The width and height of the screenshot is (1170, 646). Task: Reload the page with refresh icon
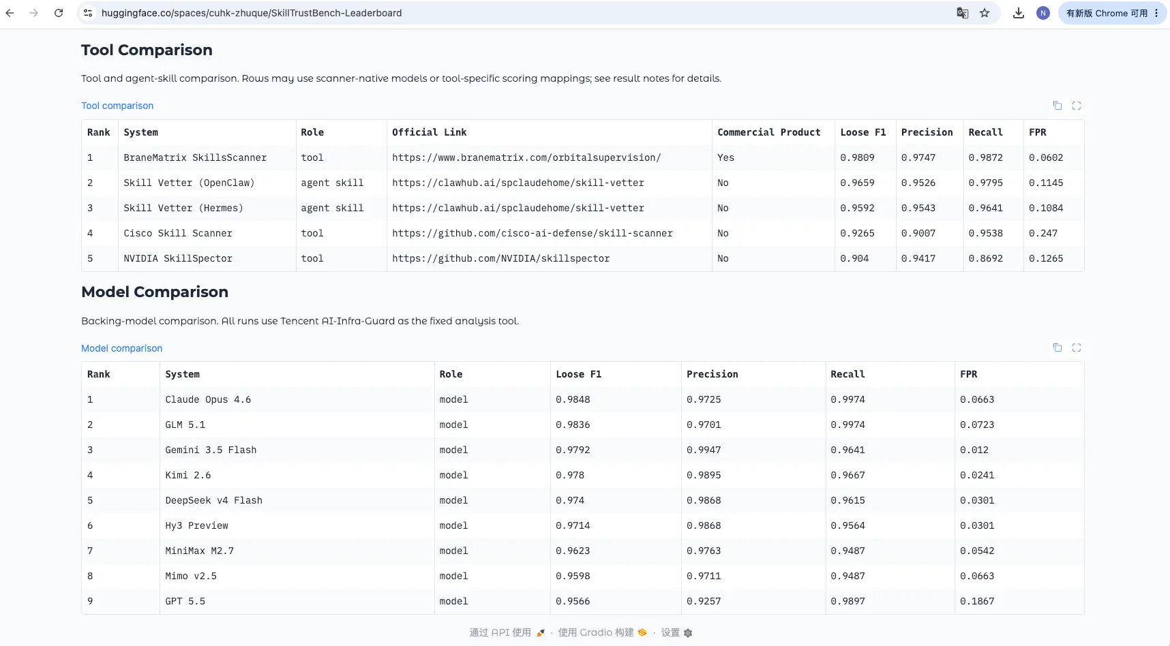point(59,13)
